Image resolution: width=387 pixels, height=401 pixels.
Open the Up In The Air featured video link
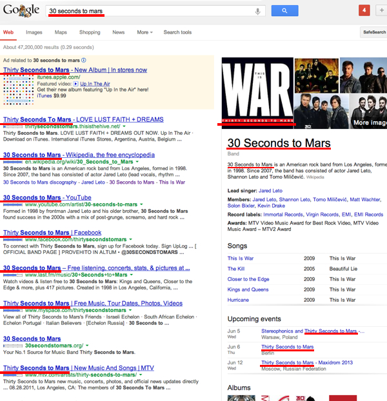[x=95, y=84]
